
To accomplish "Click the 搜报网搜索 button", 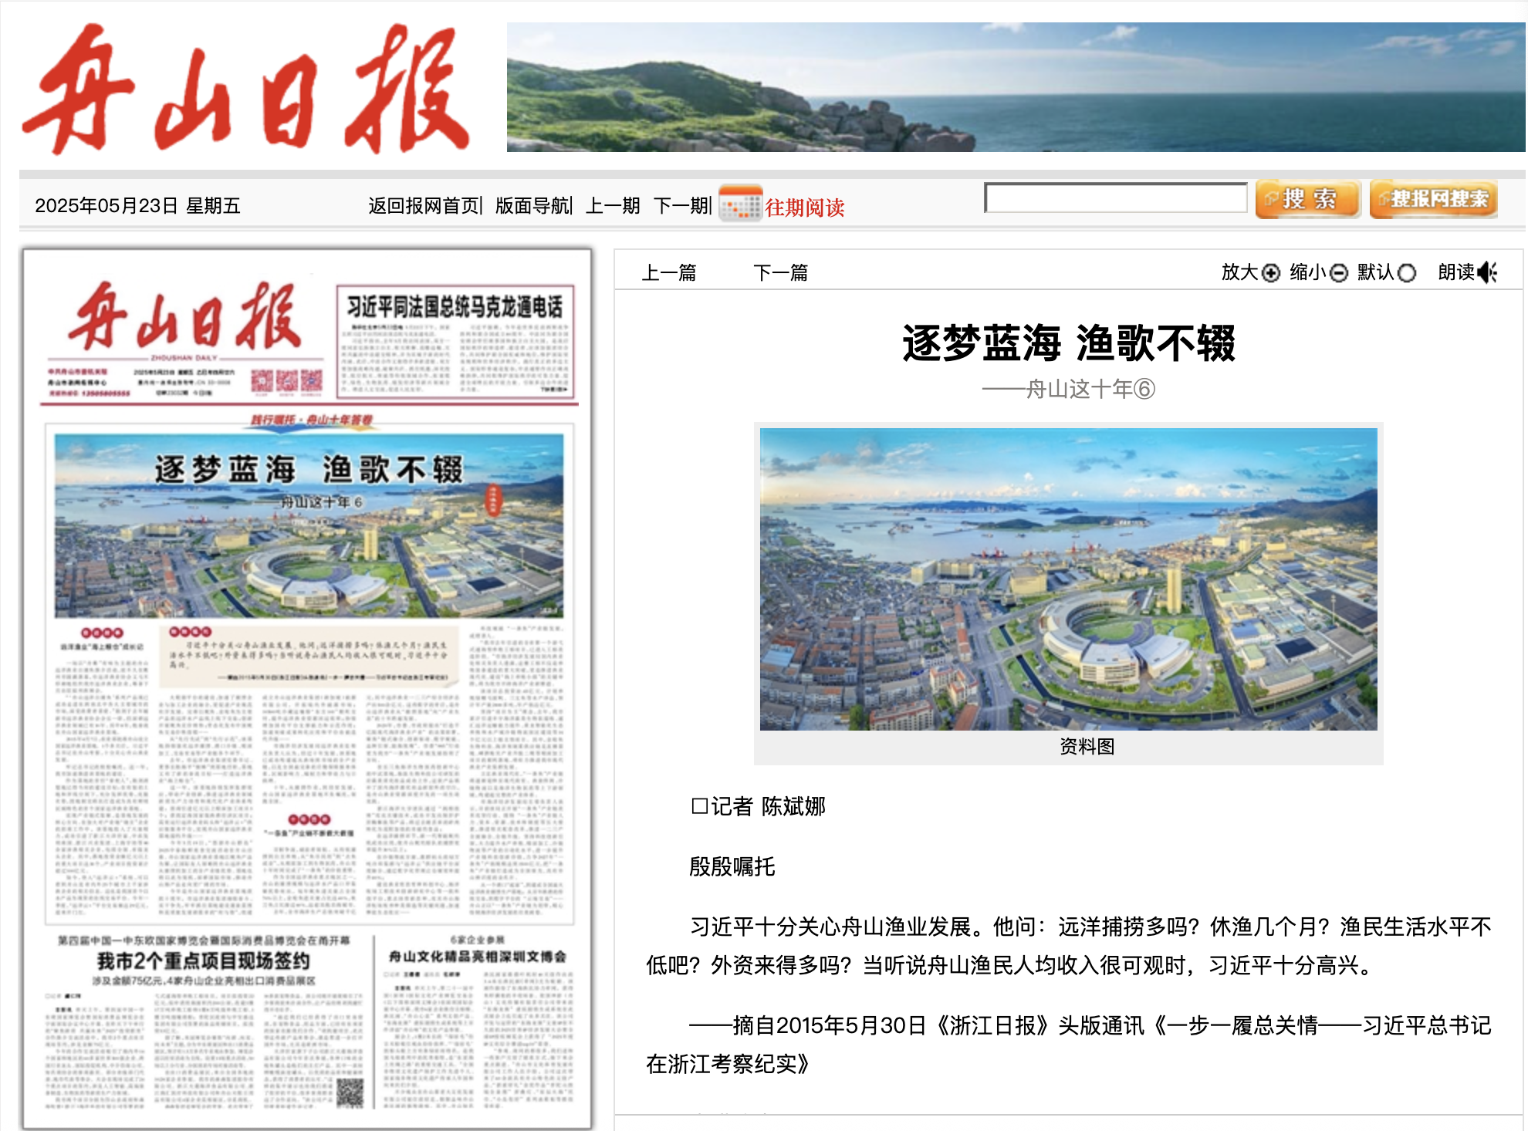I will 1434,199.
